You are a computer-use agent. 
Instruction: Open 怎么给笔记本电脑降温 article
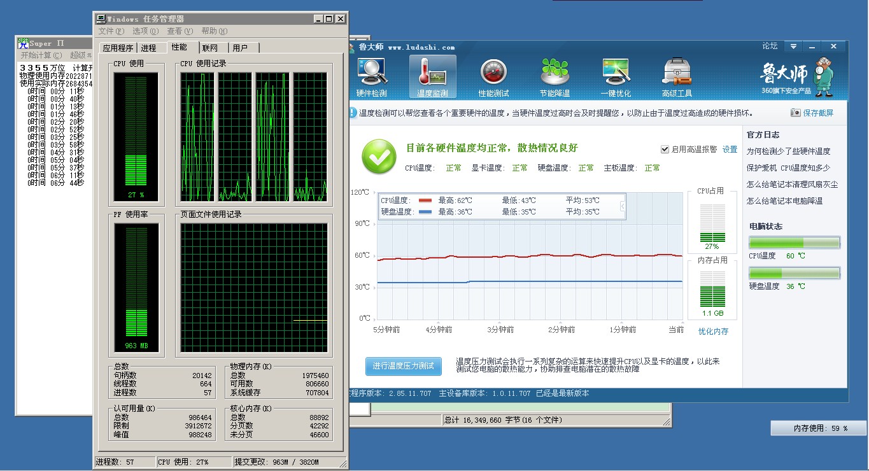[784, 201]
